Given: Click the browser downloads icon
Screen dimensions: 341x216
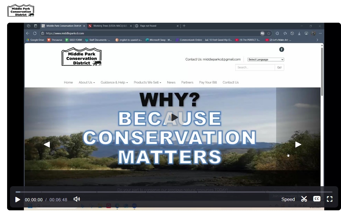Looking at the screenshot, I should coord(299,33).
